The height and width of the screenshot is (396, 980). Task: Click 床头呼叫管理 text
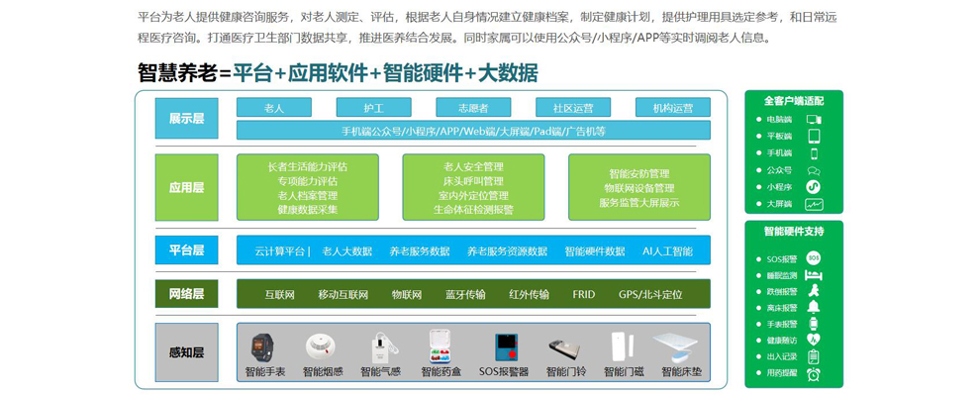[473, 181]
